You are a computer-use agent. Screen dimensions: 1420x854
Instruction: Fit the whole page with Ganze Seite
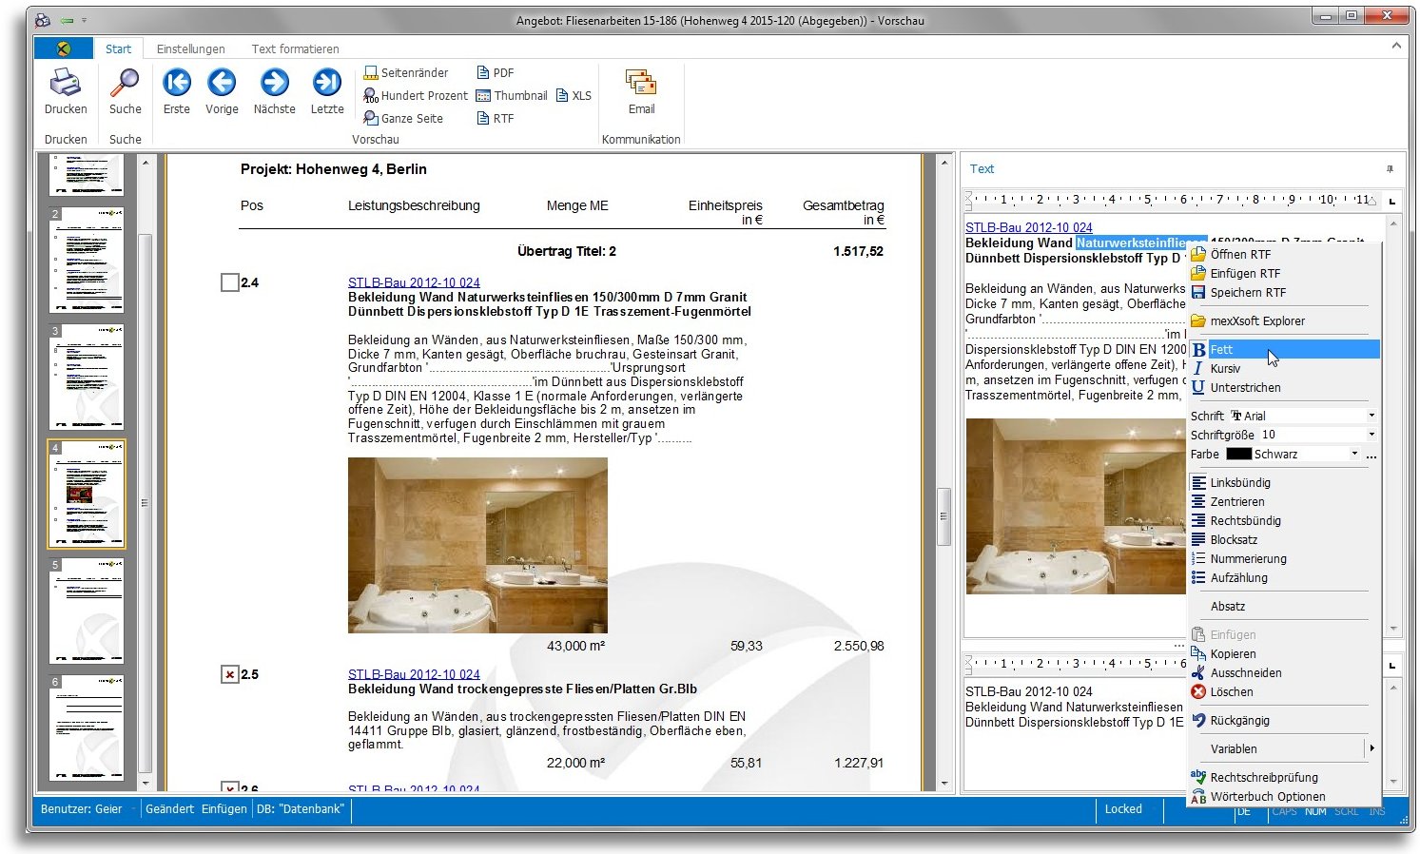(x=403, y=118)
